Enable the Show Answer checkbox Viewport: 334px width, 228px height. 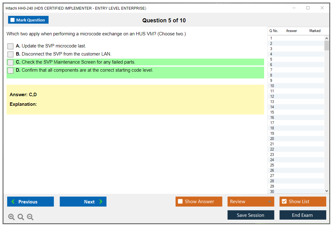[180, 201]
